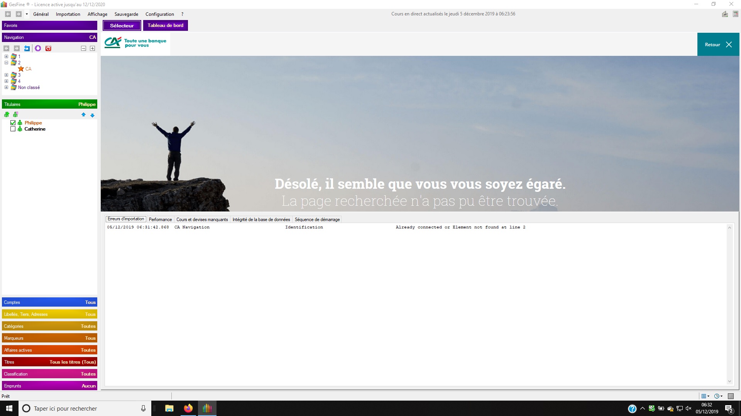Viewport: 741px width, 416px height.
Task: Collapse all navigation tree nodes with minus button
Action: (x=83, y=48)
